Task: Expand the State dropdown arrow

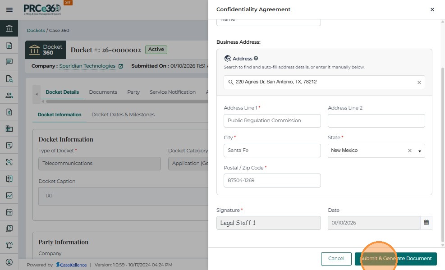Action: 419,151
